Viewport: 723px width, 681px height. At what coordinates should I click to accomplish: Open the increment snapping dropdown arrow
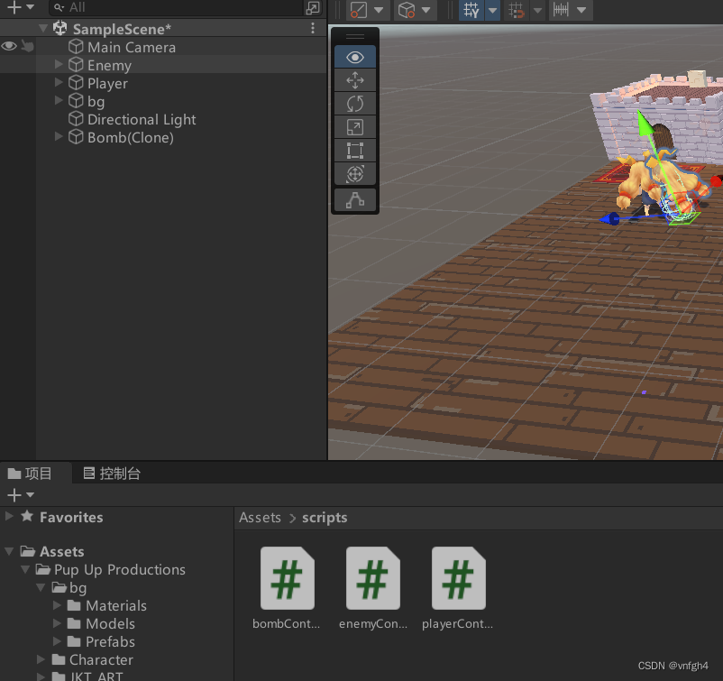(x=581, y=10)
